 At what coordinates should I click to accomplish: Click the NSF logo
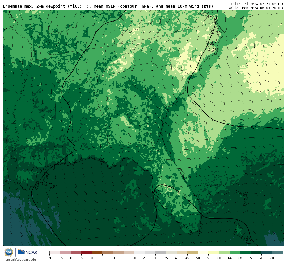pos(9,252)
